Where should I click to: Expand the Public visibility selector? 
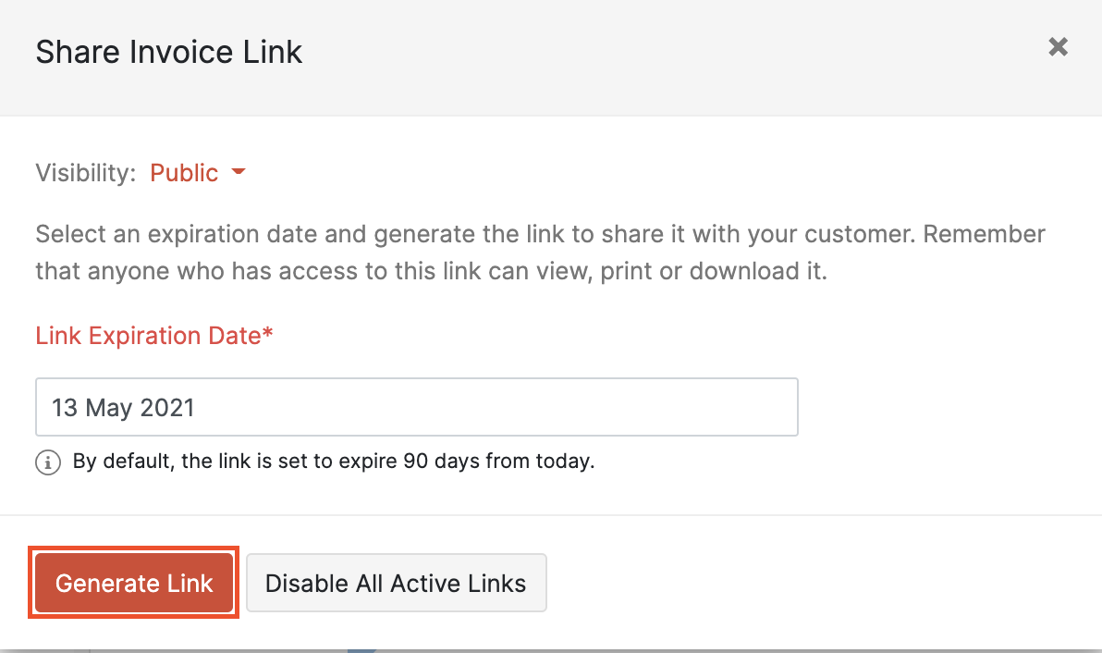[x=198, y=172]
